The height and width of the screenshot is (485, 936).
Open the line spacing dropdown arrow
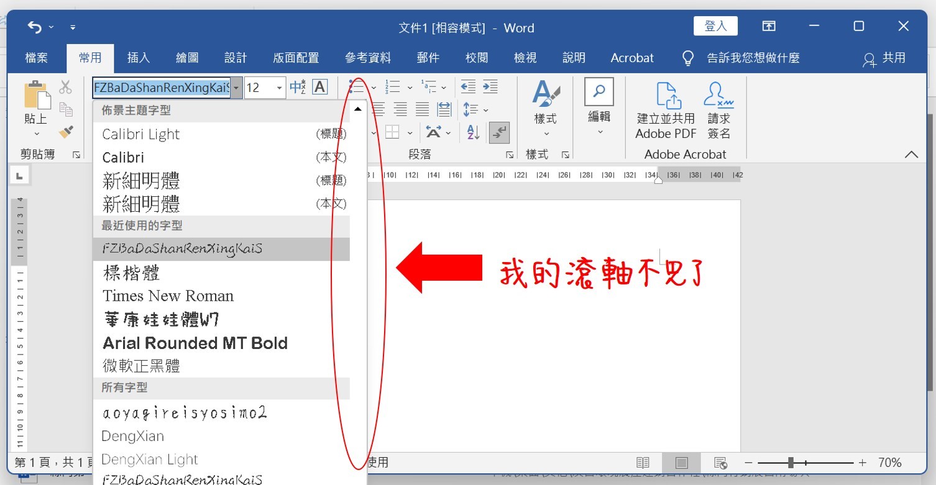click(x=485, y=111)
